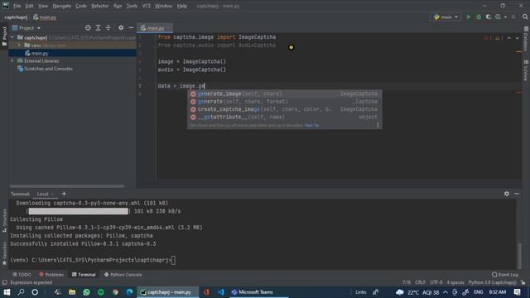Open Event Log
Screen dimensions: 530x298
pos(505,275)
